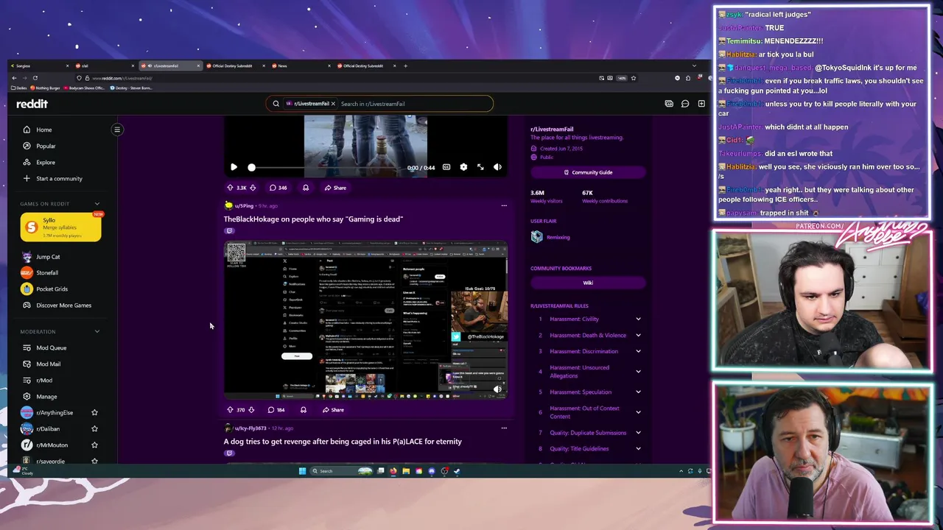The width and height of the screenshot is (943, 530).
Task: Open the Wiki community bookmark
Action: tap(588, 283)
